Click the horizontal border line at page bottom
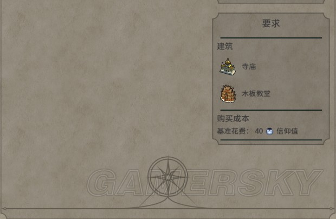This screenshot has width=336, height=219. (x=168, y=209)
